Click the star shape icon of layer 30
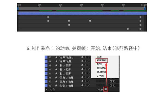 (x=56, y=74)
